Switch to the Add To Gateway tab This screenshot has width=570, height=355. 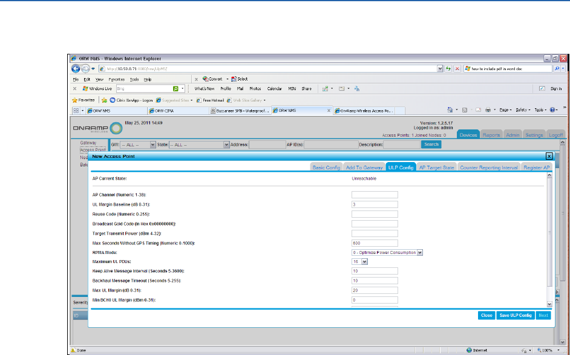click(x=364, y=167)
